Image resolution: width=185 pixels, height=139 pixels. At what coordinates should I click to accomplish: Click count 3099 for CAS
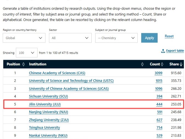tap(158, 73)
